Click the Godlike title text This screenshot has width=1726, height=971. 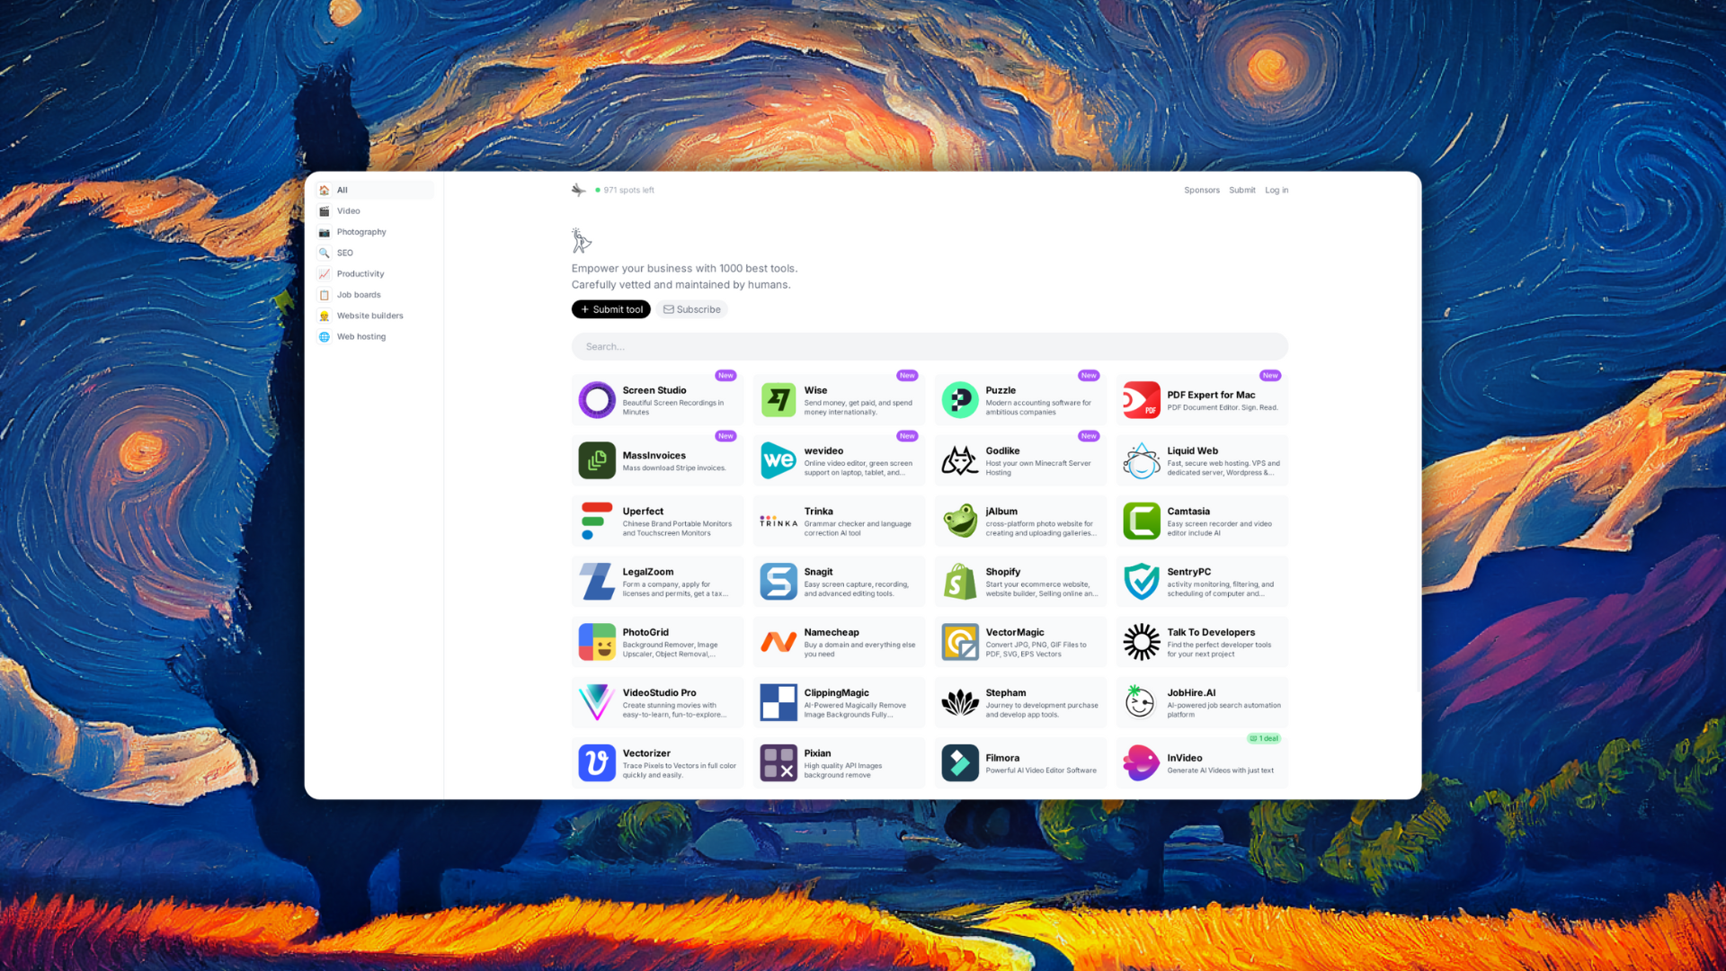pos(1002,450)
